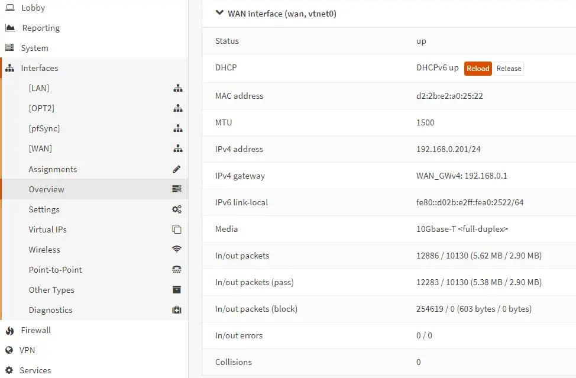
Task: Click the Lobby laptop icon
Action: pos(10,7)
